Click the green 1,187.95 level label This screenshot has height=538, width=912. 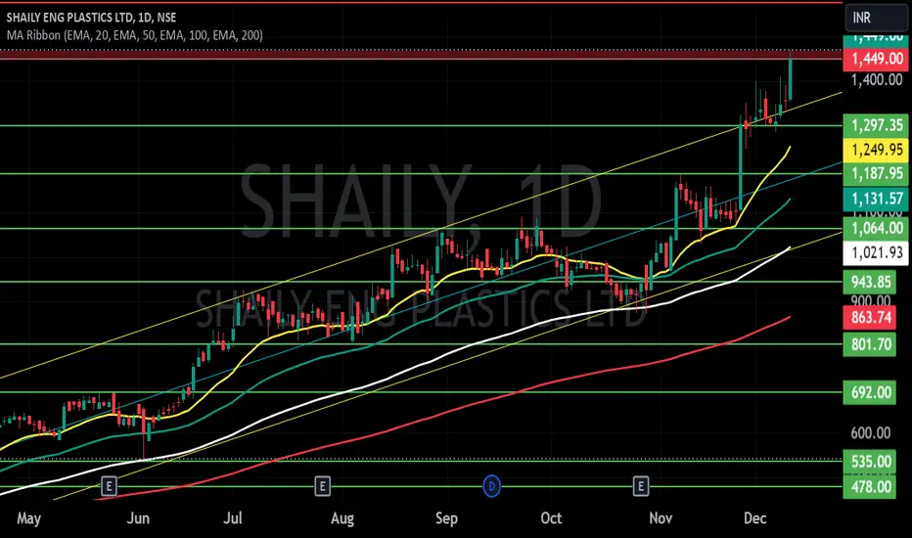(876, 173)
